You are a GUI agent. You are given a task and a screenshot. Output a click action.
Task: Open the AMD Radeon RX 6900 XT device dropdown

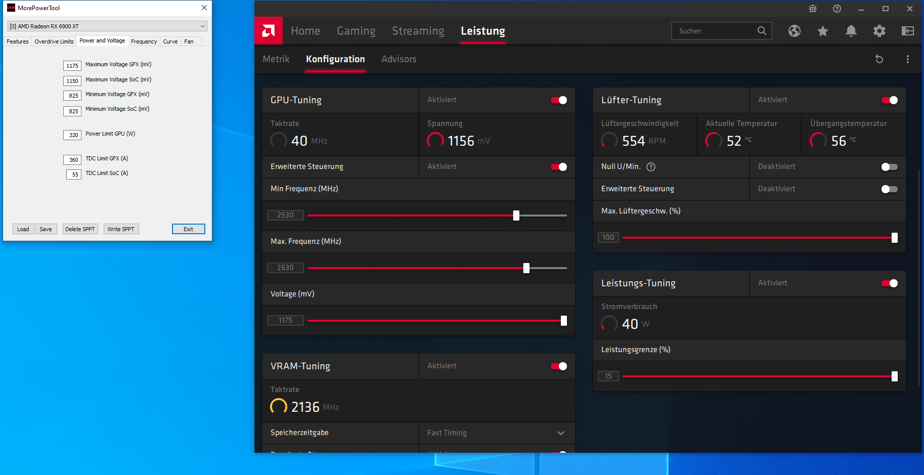click(x=107, y=26)
